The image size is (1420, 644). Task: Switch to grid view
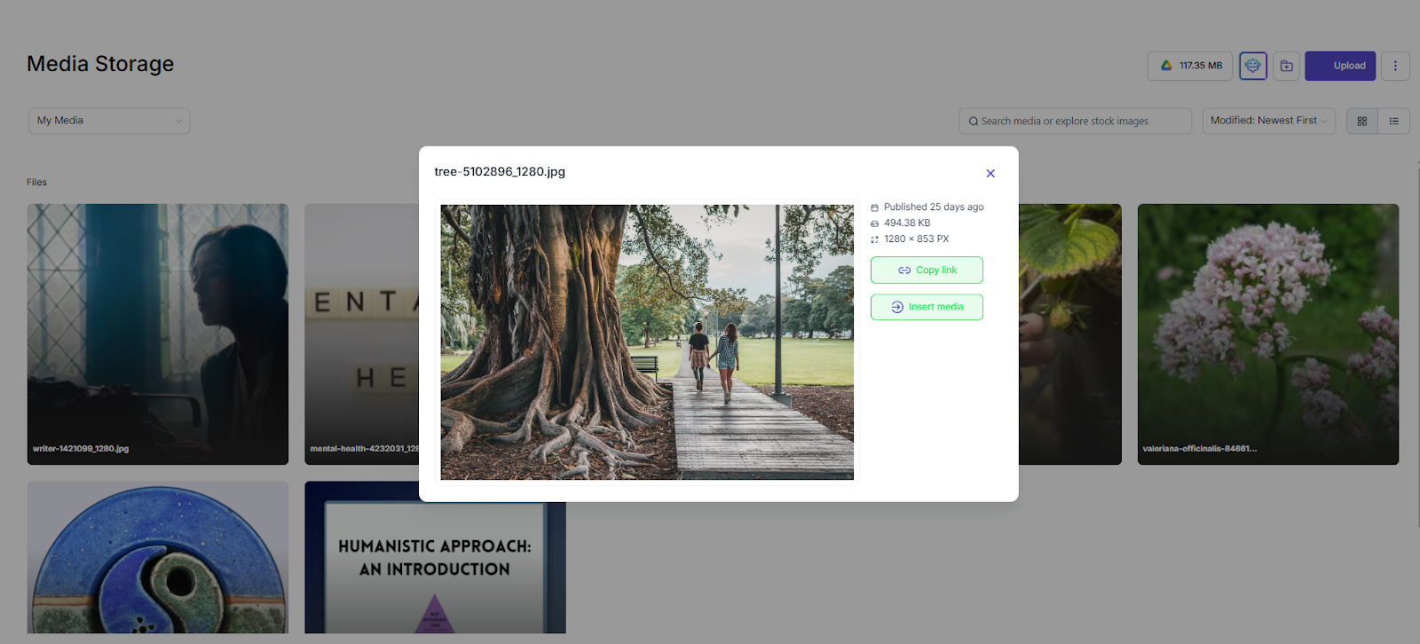tap(1362, 121)
